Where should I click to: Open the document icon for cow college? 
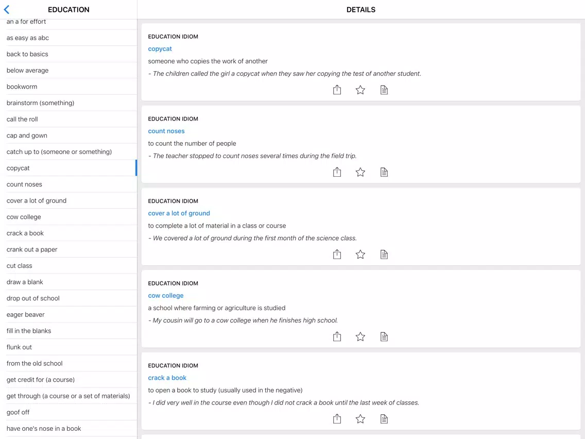384,336
